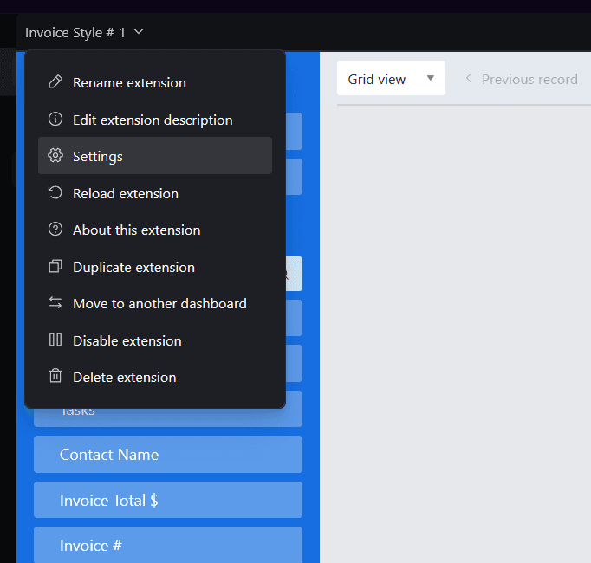This screenshot has width=591, height=563.
Task: Open About this extension
Action: [x=155, y=230]
